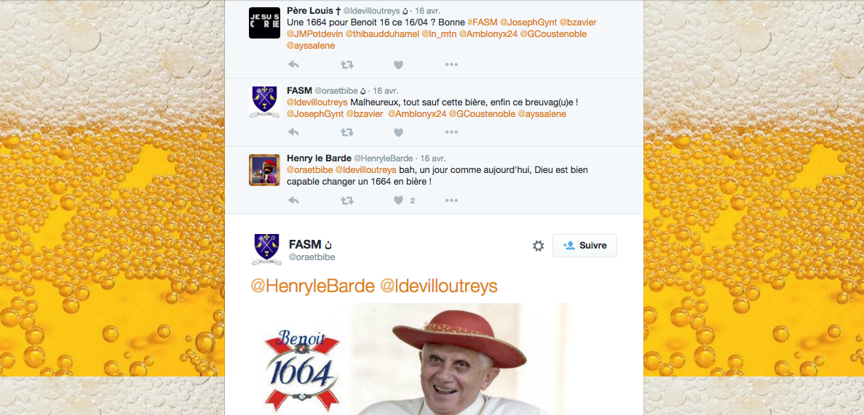The width and height of the screenshot is (864, 415).
Task: Open more options on FASM's reply tweet
Action: point(451,132)
